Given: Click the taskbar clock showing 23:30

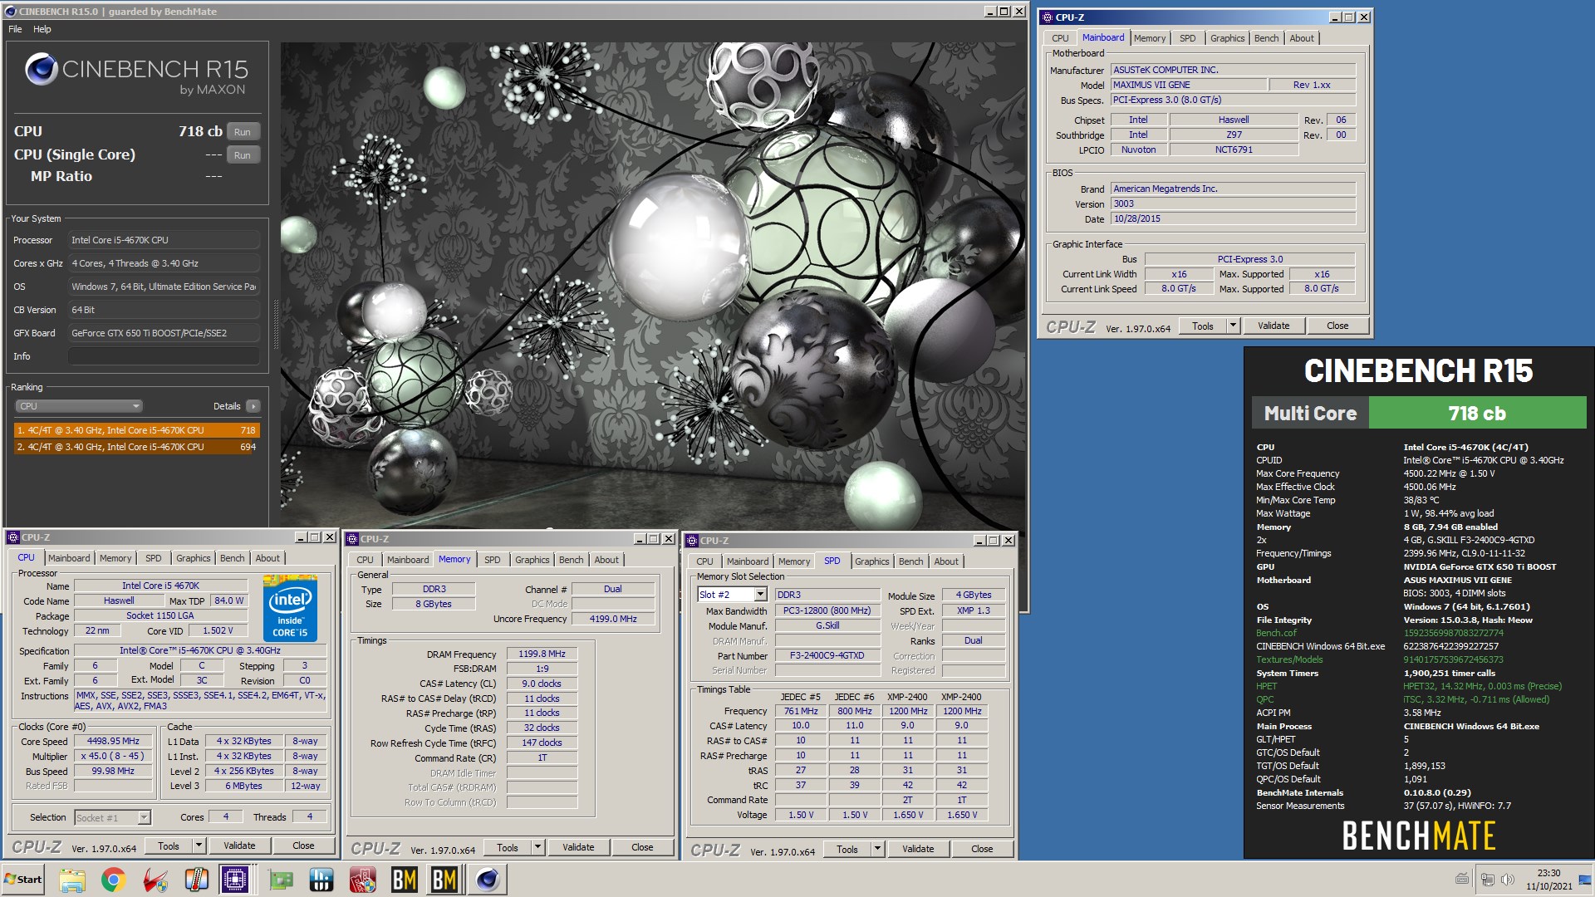Looking at the screenshot, I should coord(1548,880).
